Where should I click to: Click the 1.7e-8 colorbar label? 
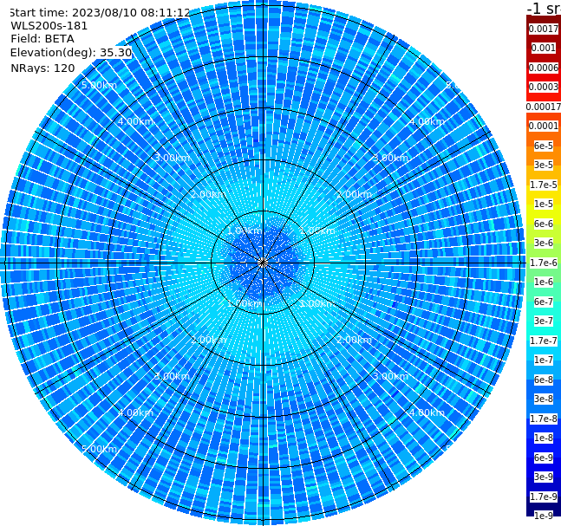(x=544, y=419)
